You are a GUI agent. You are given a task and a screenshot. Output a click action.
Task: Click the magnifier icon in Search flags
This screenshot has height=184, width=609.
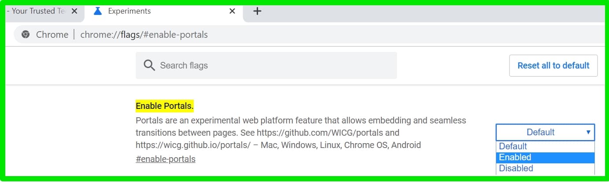150,65
